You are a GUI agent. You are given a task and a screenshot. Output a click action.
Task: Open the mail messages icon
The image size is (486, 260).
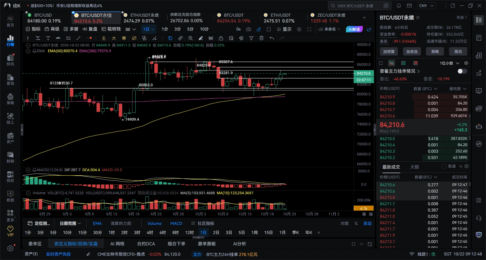coord(409,6)
